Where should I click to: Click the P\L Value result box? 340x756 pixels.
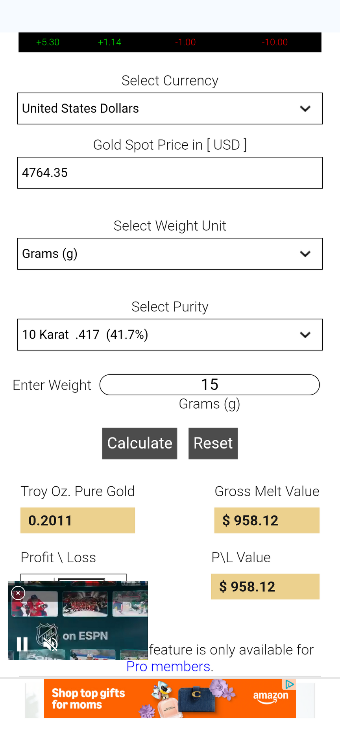point(265,587)
